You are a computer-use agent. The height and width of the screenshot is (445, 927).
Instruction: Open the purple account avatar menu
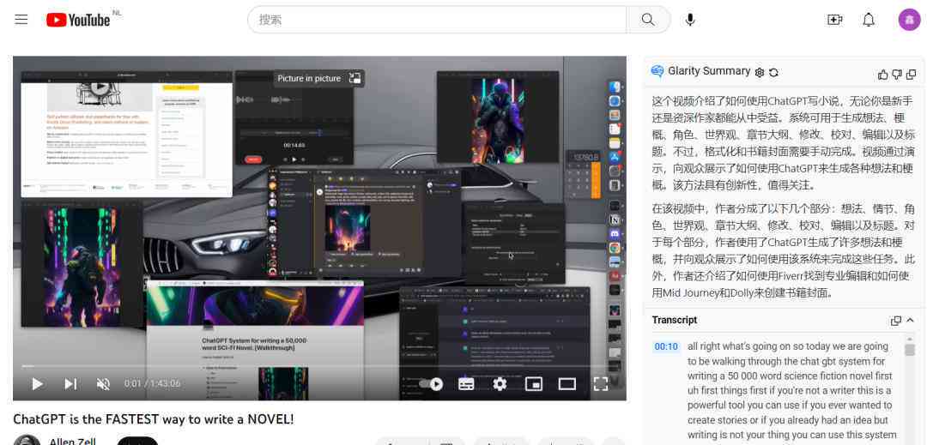coord(909,20)
